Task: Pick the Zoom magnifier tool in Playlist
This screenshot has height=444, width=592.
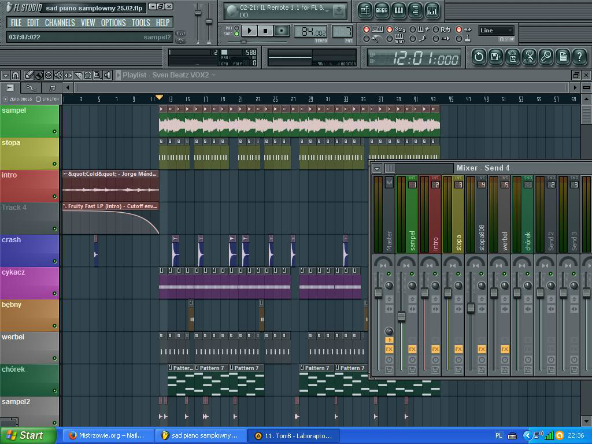Action: tap(97, 75)
